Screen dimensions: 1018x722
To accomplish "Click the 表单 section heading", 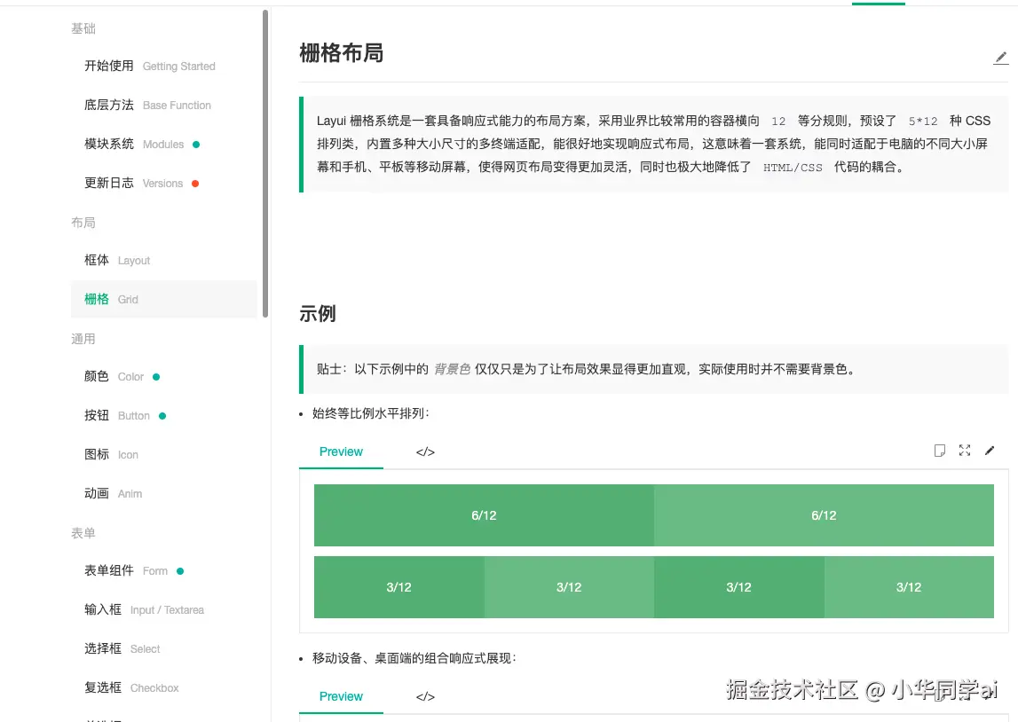I will pos(83,532).
